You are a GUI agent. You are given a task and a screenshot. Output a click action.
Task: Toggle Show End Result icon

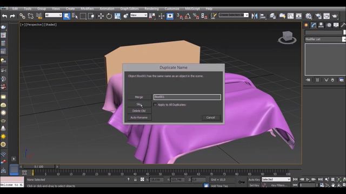point(317,80)
